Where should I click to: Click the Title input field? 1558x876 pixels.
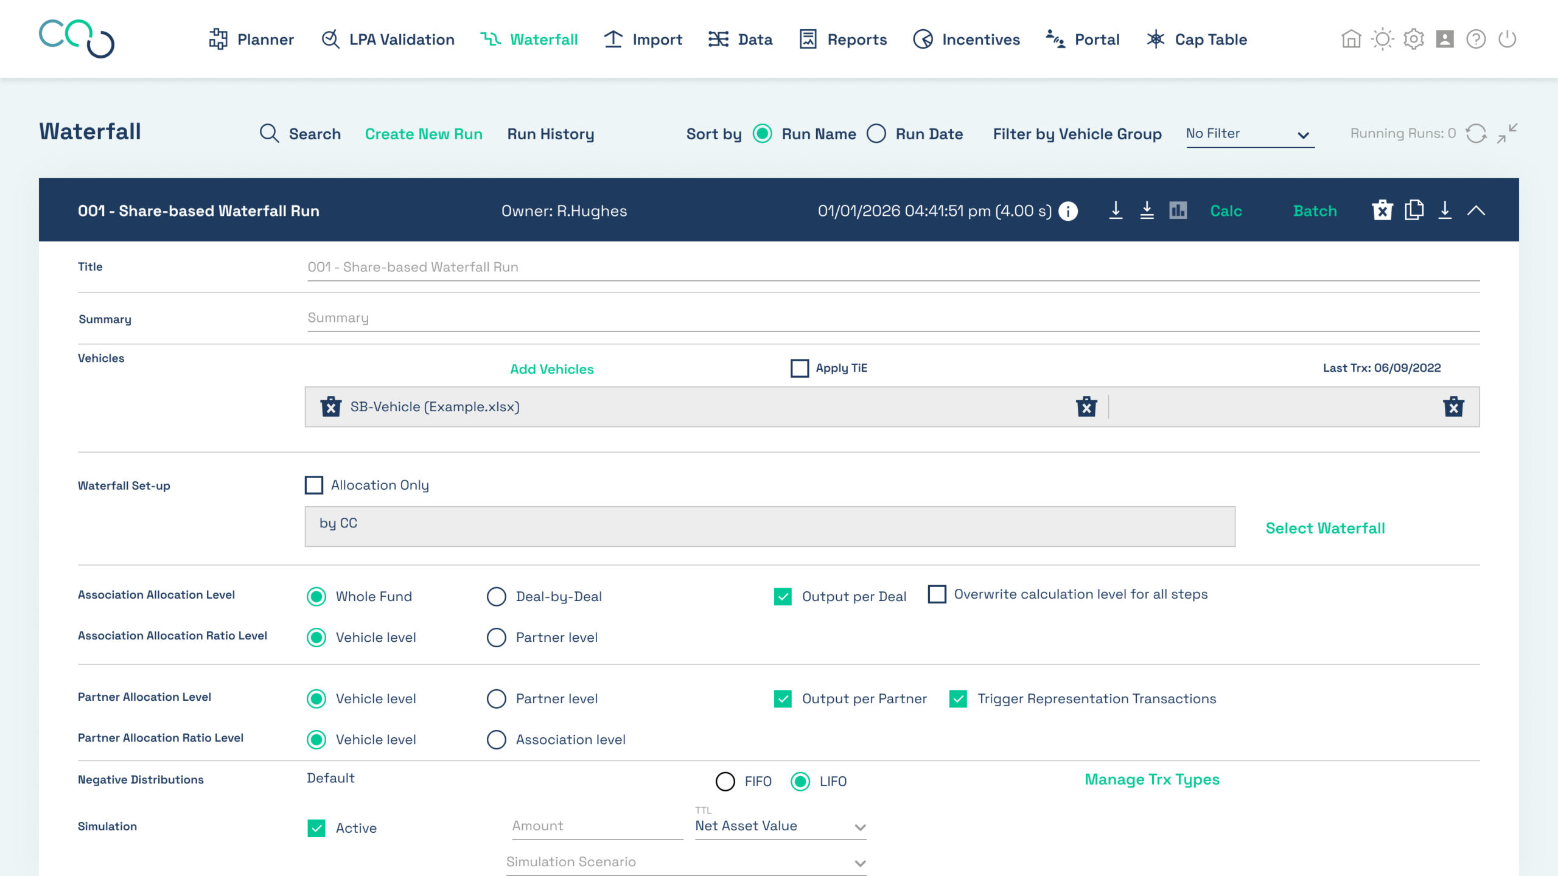pos(893,267)
